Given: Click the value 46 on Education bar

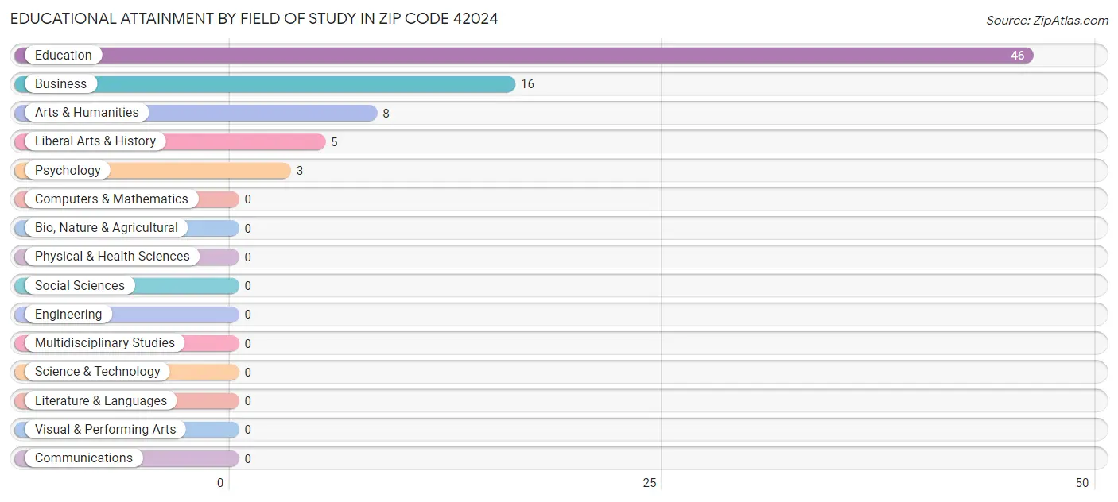Looking at the screenshot, I should click(1018, 56).
